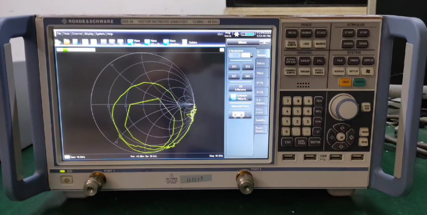Open the Display menu
Image resolution: width=427 pixels, height=215 pixels.
[89, 34]
